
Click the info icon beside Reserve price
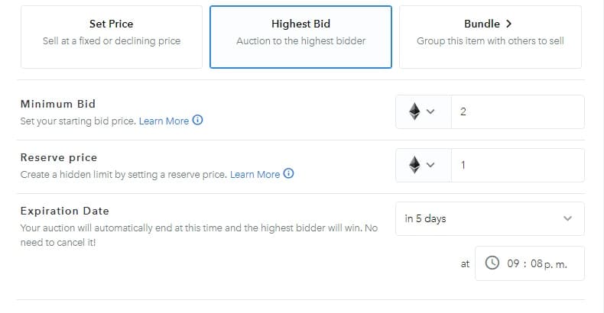click(289, 174)
